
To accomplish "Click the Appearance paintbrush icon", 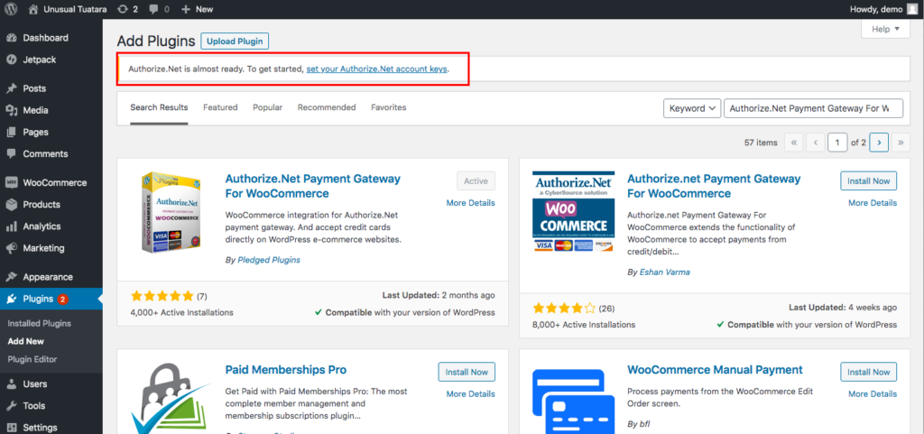I will [x=11, y=277].
